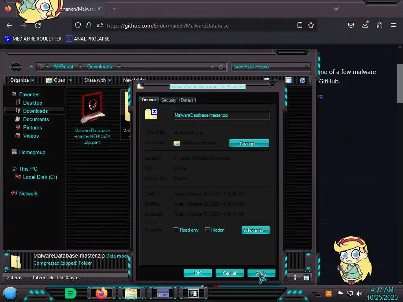Select This PC in the navigation pane

click(x=28, y=169)
